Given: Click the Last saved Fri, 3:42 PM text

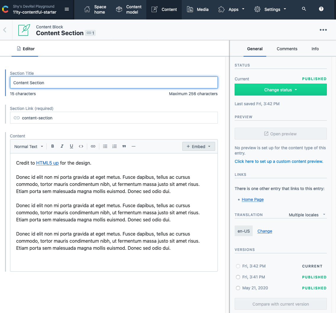Looking at the screenshot, I should click(257, 104).
